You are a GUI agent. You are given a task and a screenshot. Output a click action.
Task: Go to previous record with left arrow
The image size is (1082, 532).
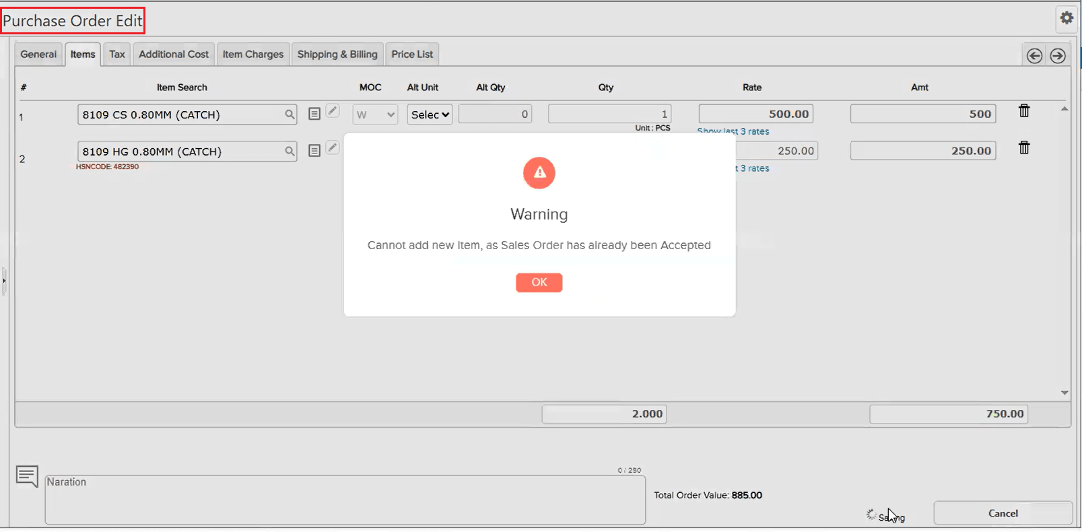pos(1034,56)
